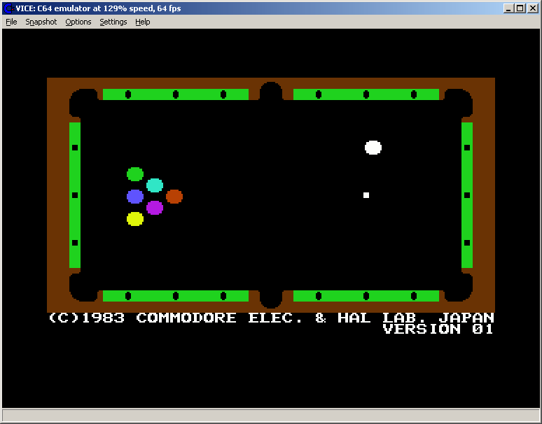Maximize the VICE emulator window
The width and height of the screenshot is (542, 424).
point(520,8)
